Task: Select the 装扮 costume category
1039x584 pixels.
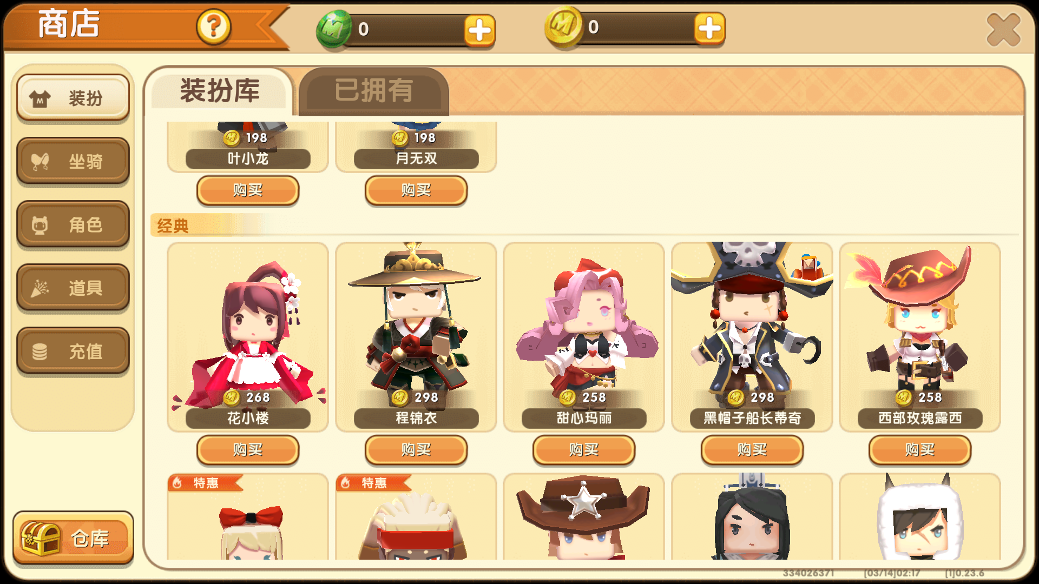Action: (73, 98)
